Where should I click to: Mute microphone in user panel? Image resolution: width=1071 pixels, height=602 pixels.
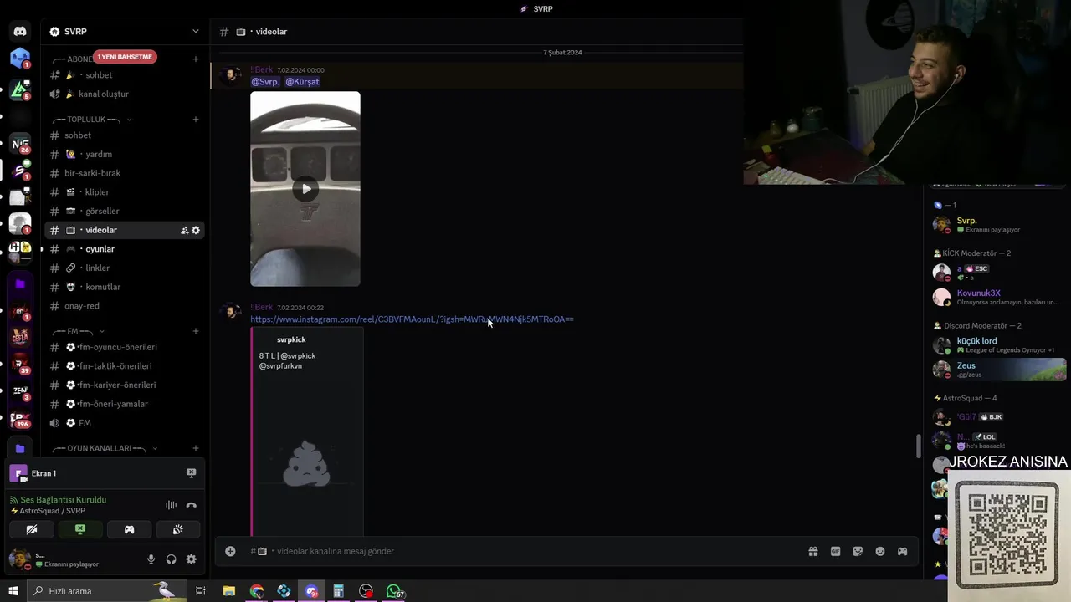point(151,559)
